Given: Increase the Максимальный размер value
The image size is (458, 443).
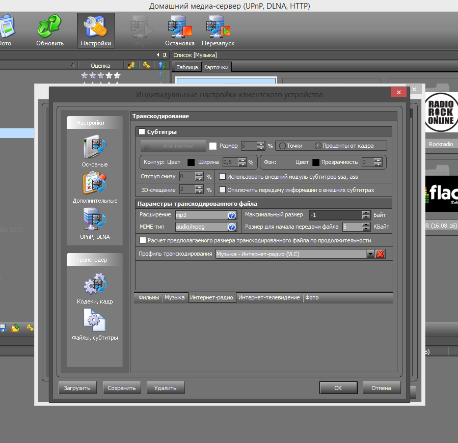Looking at the screenshot, I should pyautogui.click(x=366, y=213).
